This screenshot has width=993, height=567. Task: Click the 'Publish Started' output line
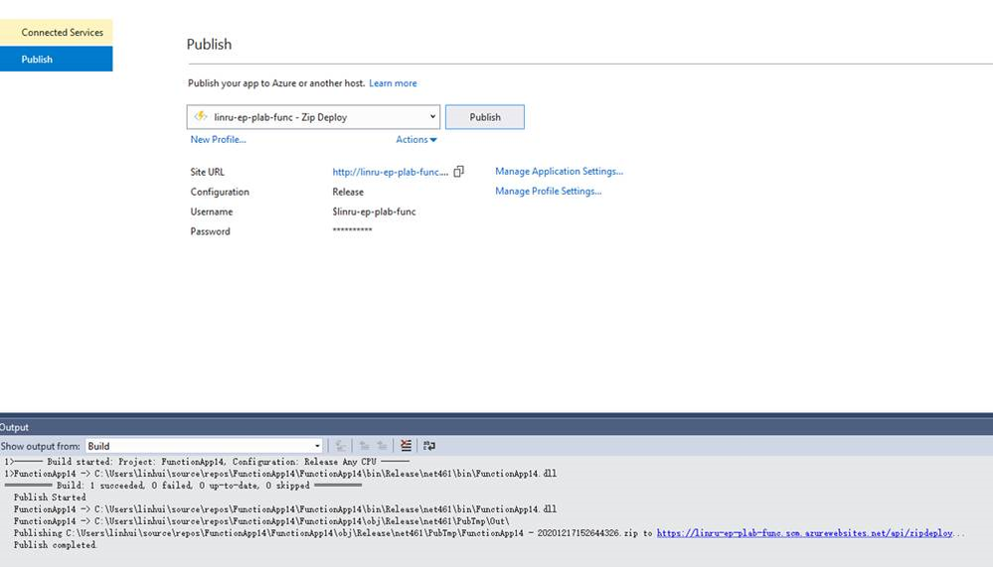click(50, 497)
